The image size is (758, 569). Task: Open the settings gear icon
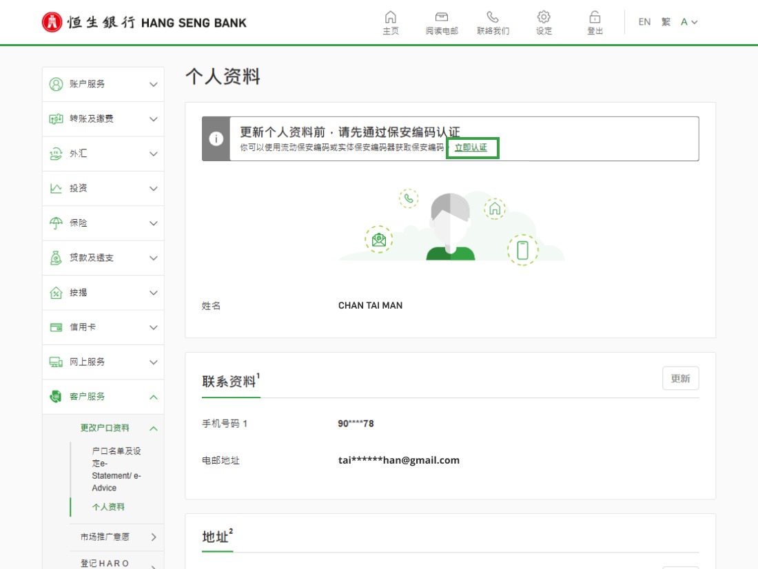click(544, 17)
